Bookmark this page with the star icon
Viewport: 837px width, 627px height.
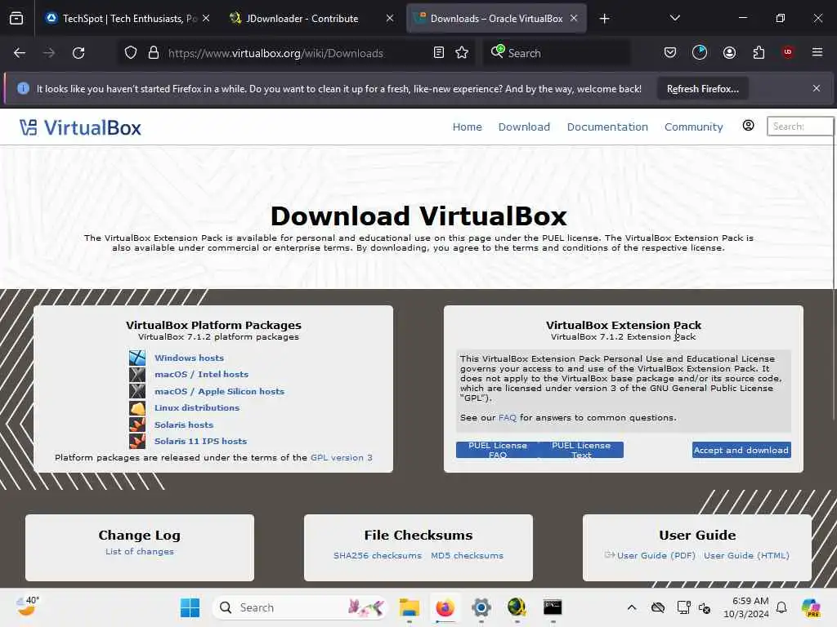(x=462, y=53)
